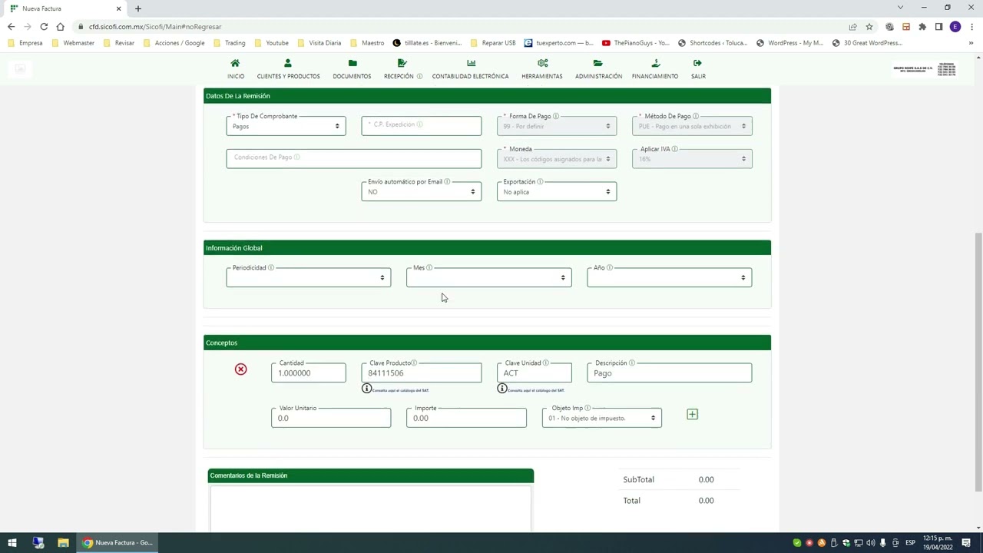This screenshot has height=553, width=983.
Task: Click the address bar URL
Action: point(154,27)
